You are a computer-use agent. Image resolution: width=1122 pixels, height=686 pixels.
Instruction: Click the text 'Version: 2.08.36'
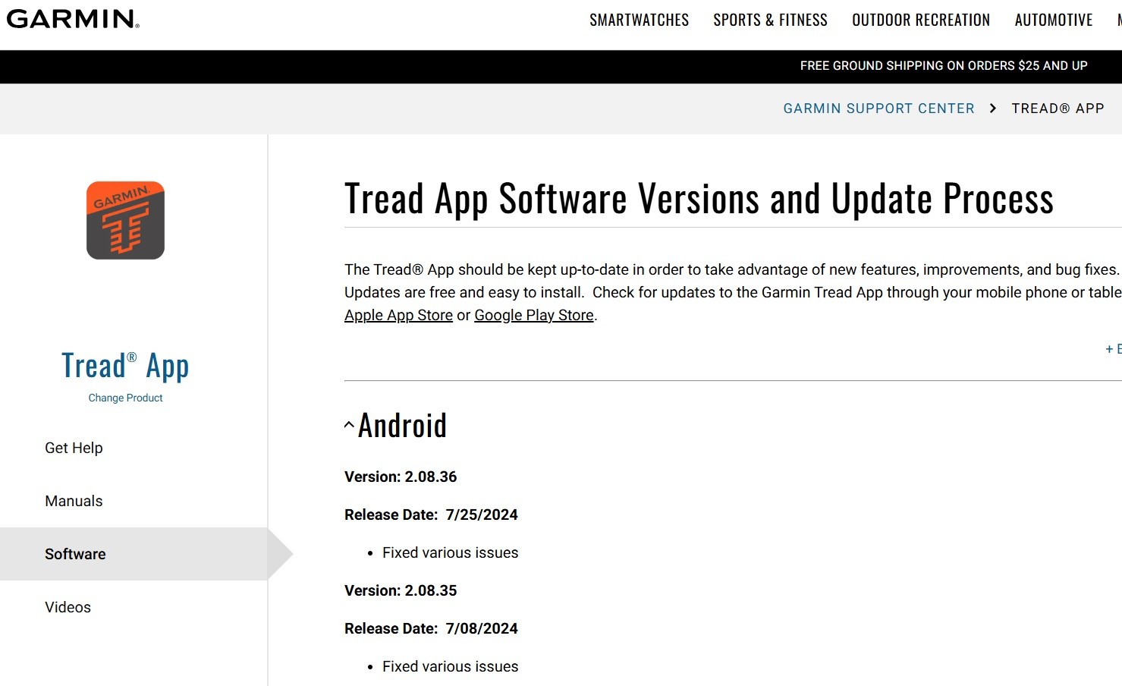coord(401,477)
